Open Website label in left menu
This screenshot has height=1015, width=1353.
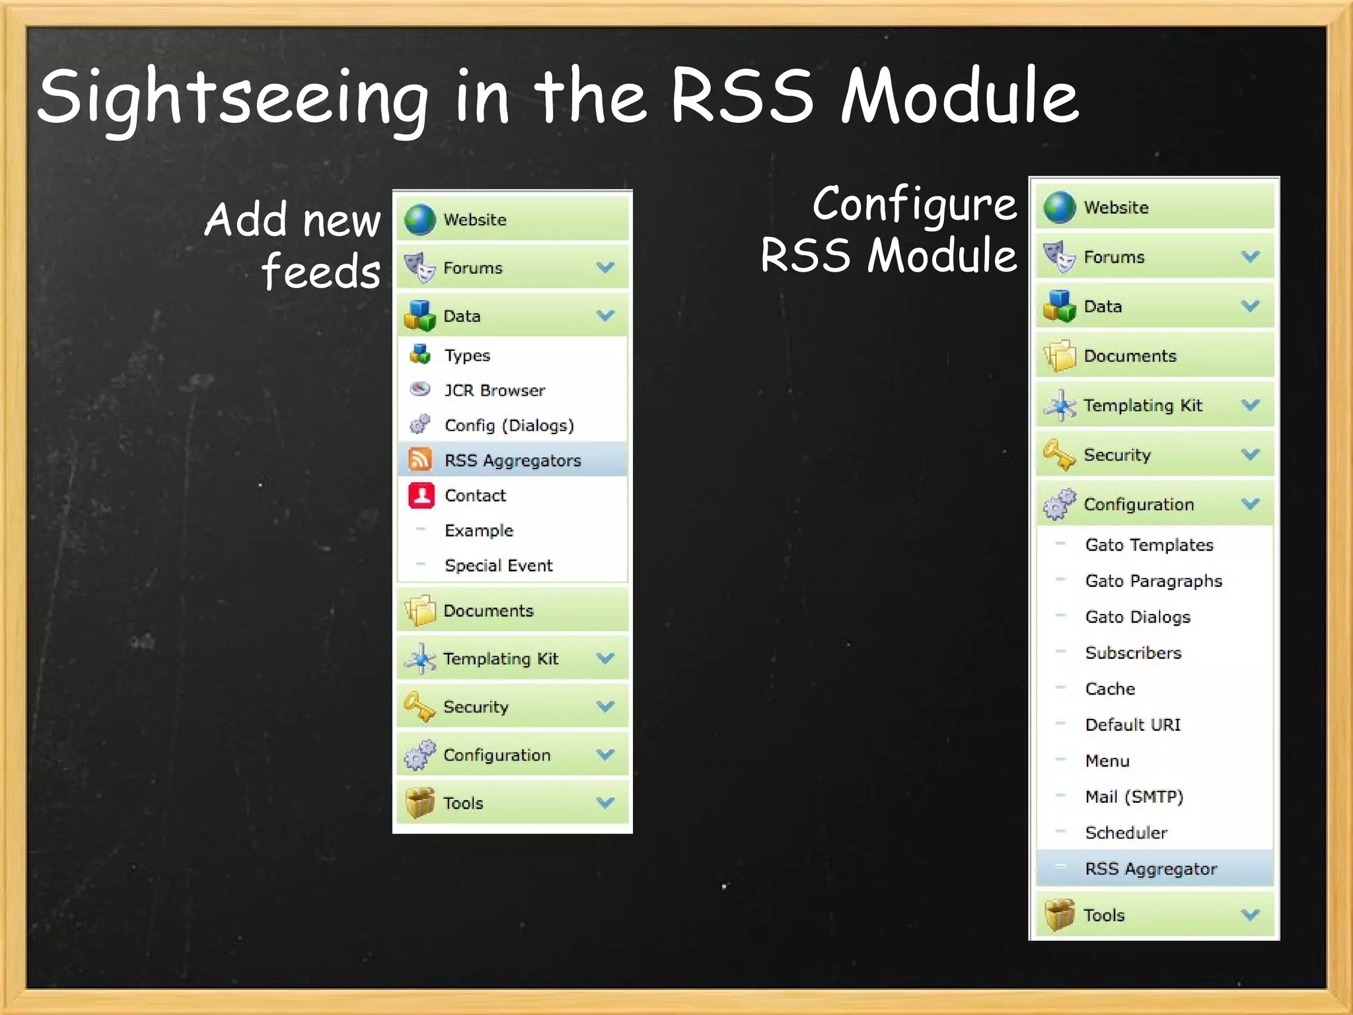pos(475,219)
